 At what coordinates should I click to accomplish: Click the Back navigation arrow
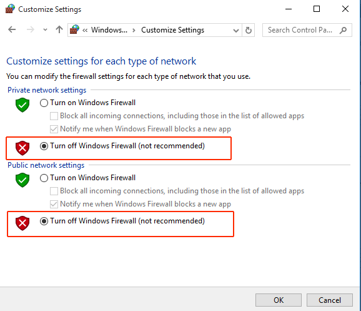click(12, 30)
